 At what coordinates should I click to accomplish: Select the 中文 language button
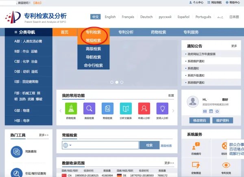(x=96, y=17)
